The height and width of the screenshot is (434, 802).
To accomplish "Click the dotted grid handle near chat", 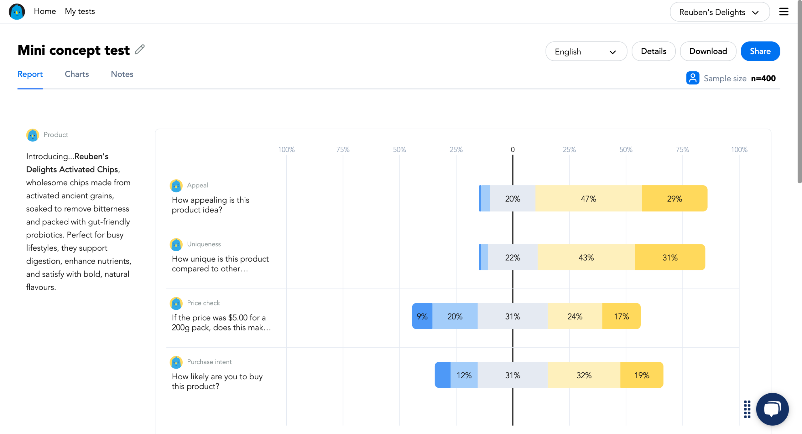I will coord(747,409).
